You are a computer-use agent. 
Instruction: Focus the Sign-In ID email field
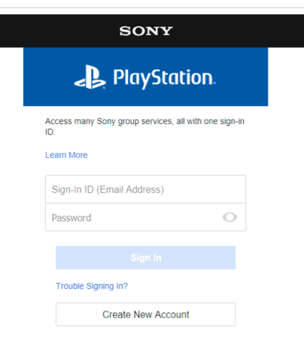click(146, 189)
